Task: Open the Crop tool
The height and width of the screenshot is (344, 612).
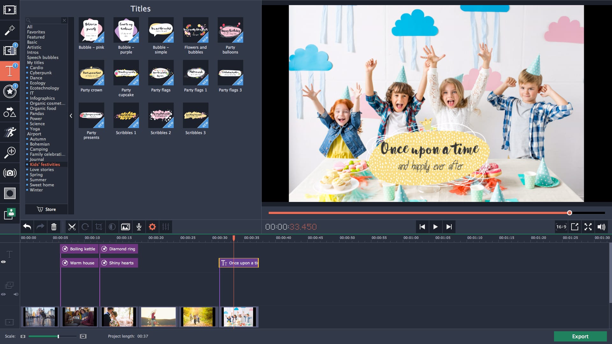Action: pos(99,227)
